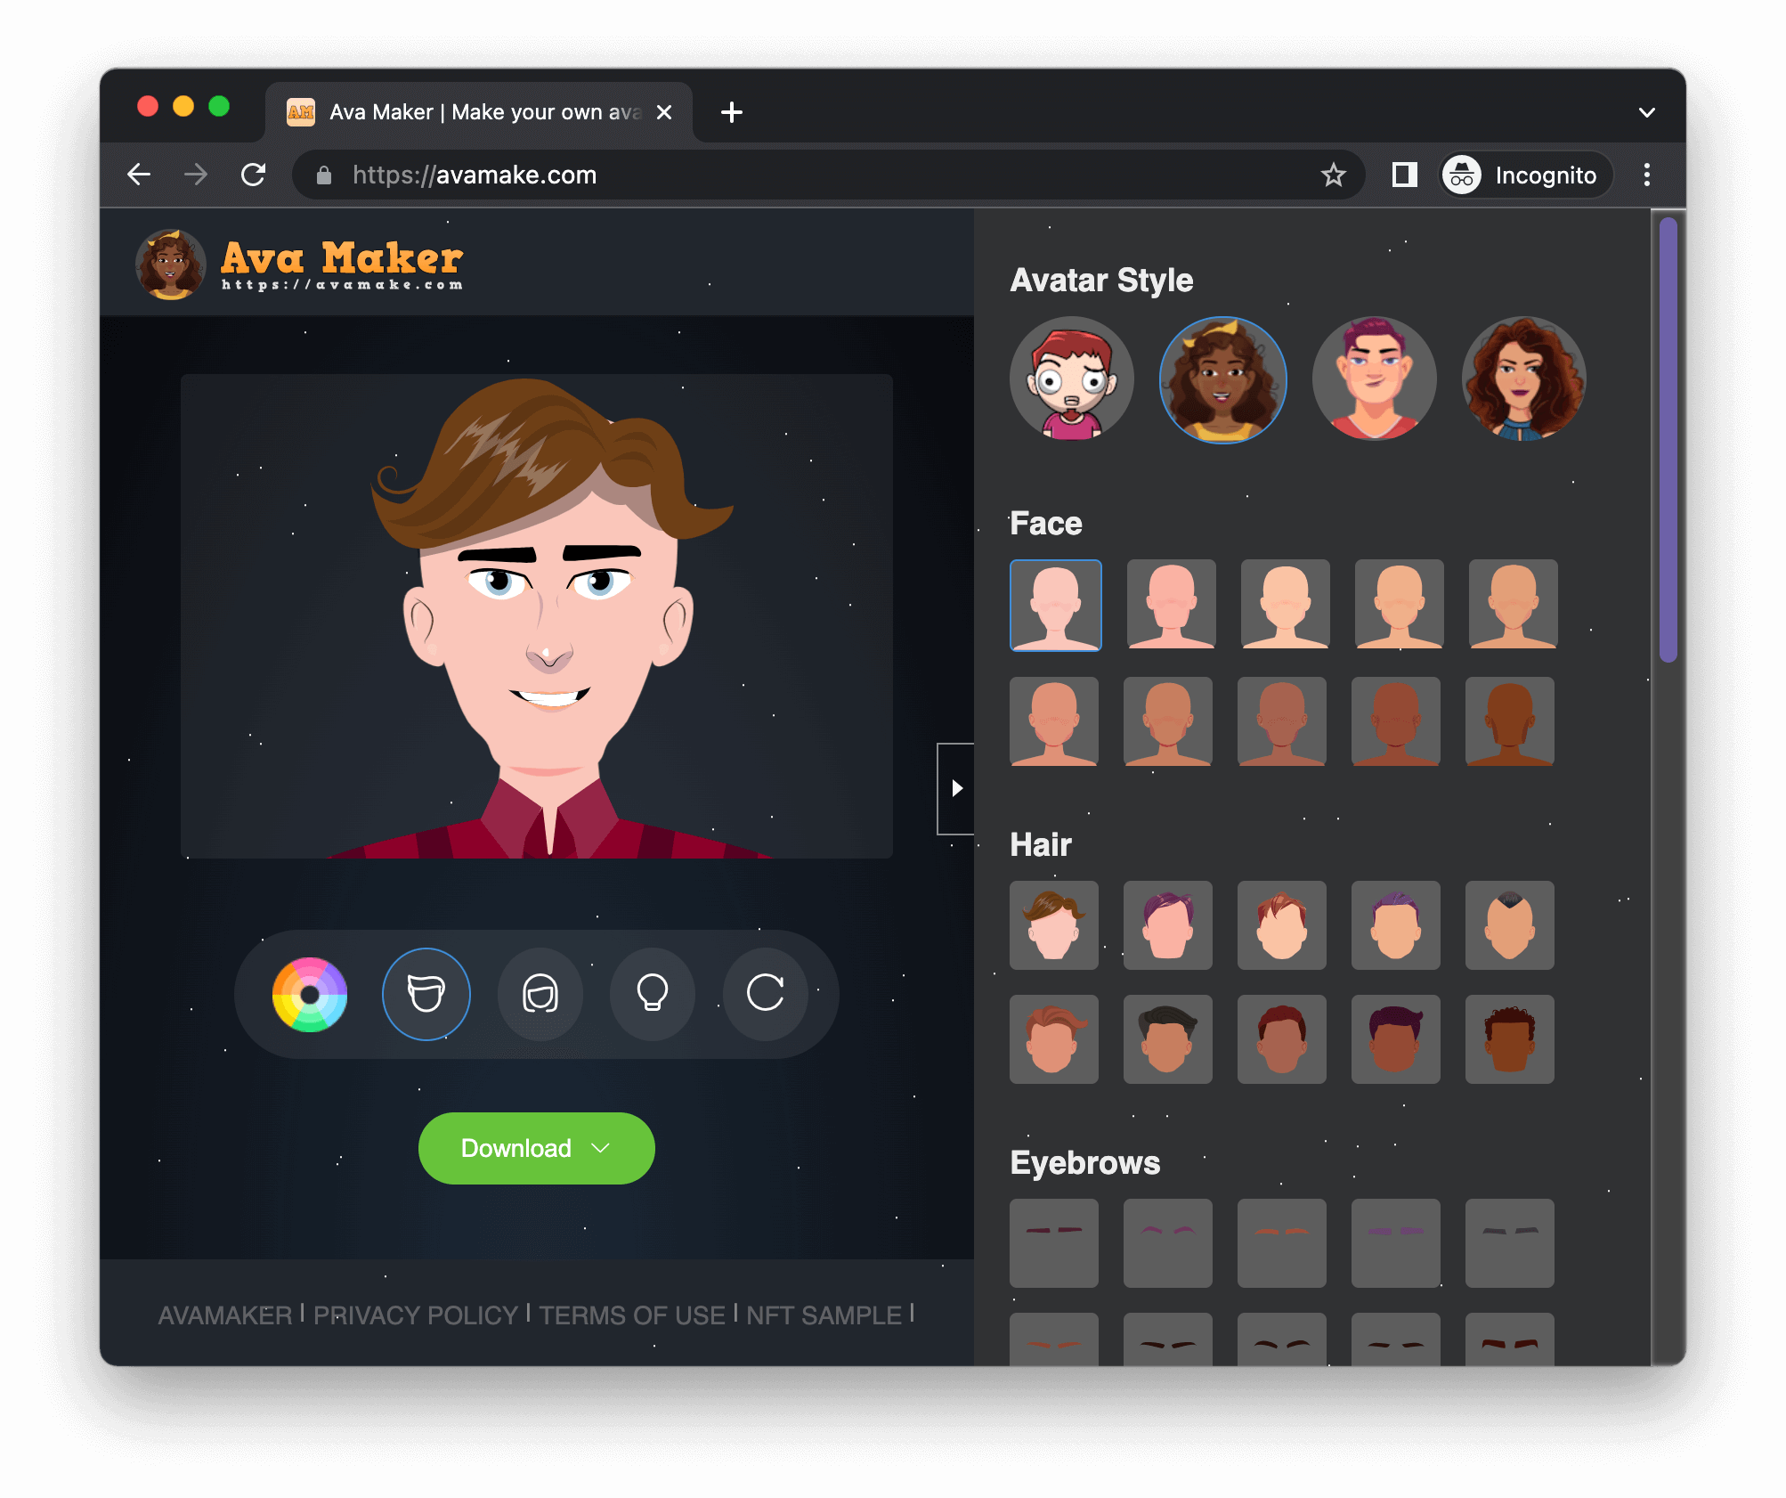
Task: Pick the orange pompadour hair style
Action: (1054, 1039)
